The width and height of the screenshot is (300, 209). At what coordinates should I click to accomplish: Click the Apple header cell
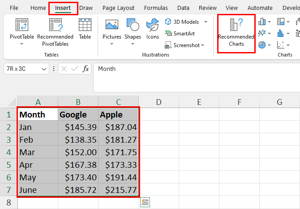[118, 114]
